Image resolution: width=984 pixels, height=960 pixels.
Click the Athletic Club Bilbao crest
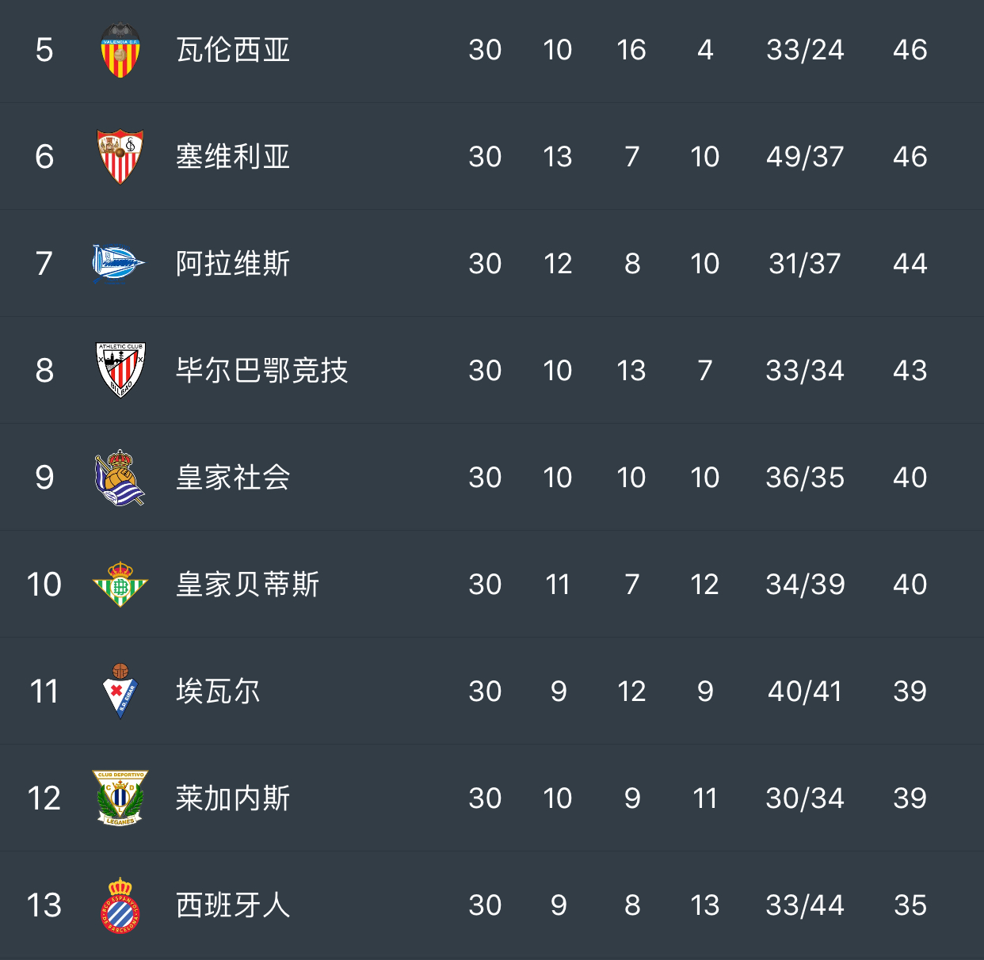click(x=120, y=370)
